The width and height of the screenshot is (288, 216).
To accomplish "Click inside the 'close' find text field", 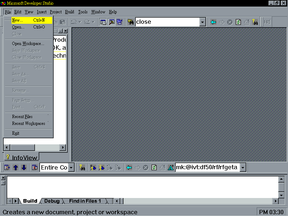I will [x=168, y=22].
